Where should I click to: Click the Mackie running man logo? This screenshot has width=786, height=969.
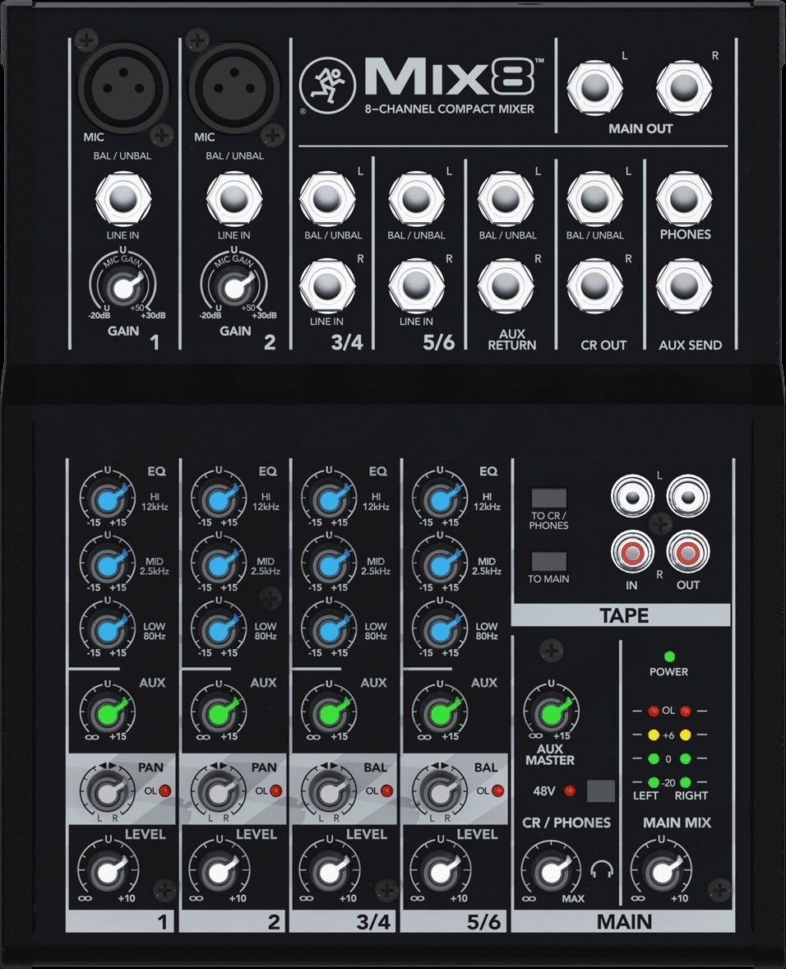[328, 86]
